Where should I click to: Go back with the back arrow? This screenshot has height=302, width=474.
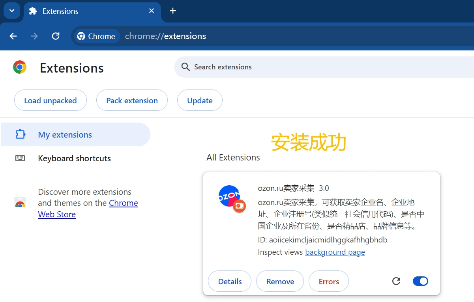13,36
